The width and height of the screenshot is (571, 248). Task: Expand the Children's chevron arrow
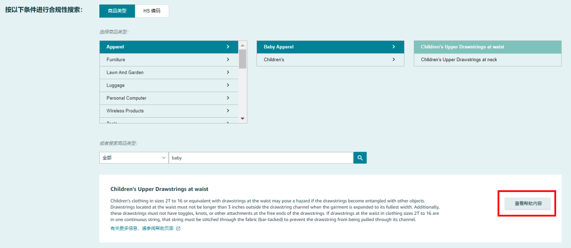(394, 60)
